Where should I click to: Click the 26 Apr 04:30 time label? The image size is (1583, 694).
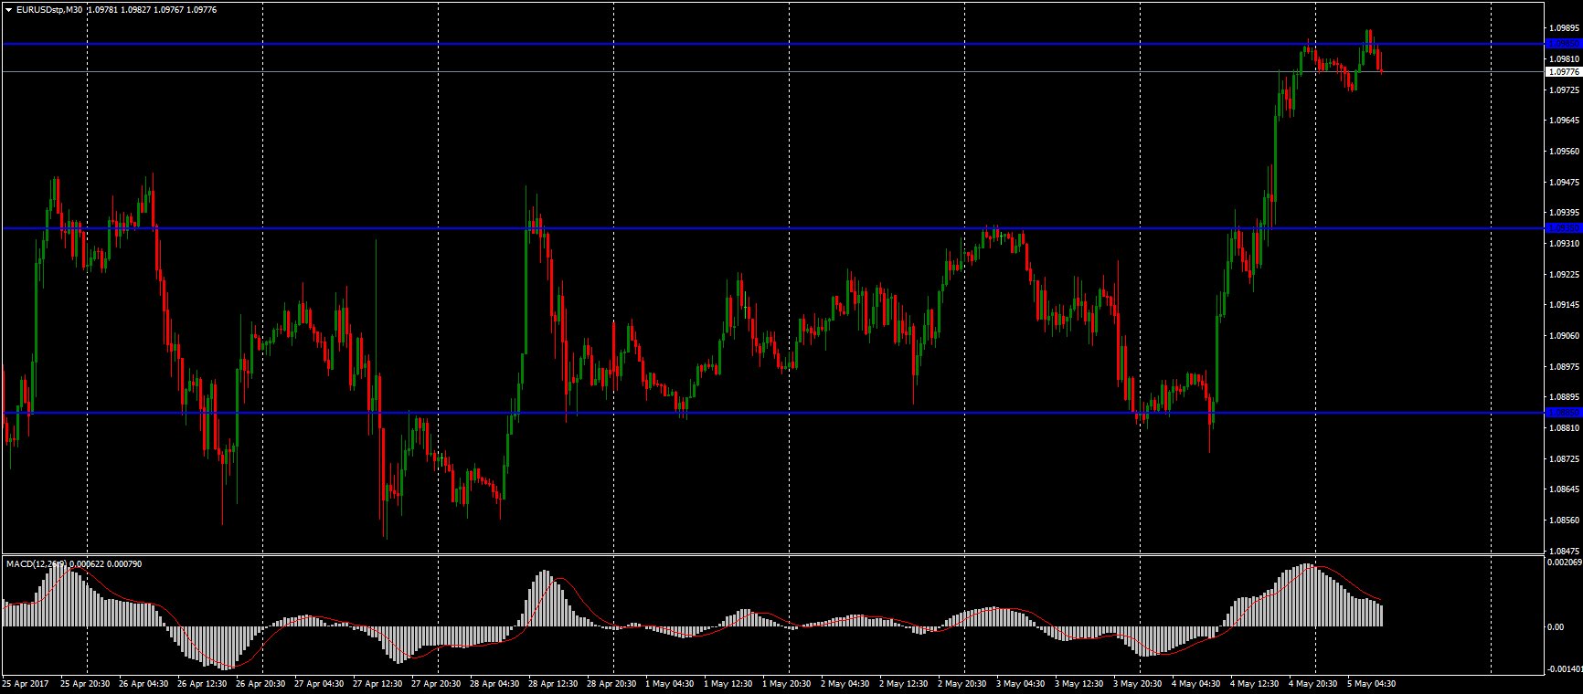143,683
